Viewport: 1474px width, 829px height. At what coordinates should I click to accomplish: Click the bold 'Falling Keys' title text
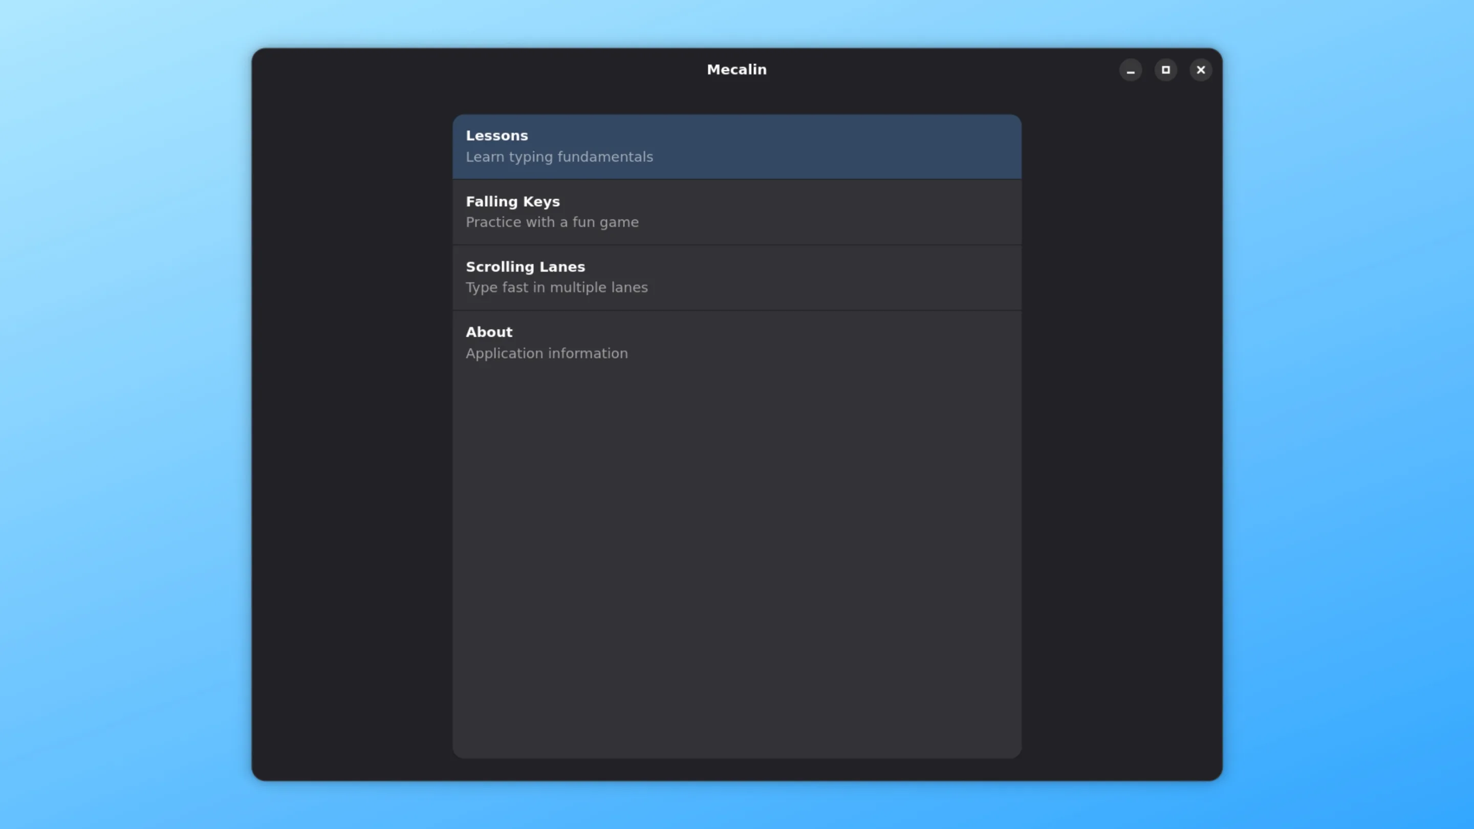click(512, 202)
